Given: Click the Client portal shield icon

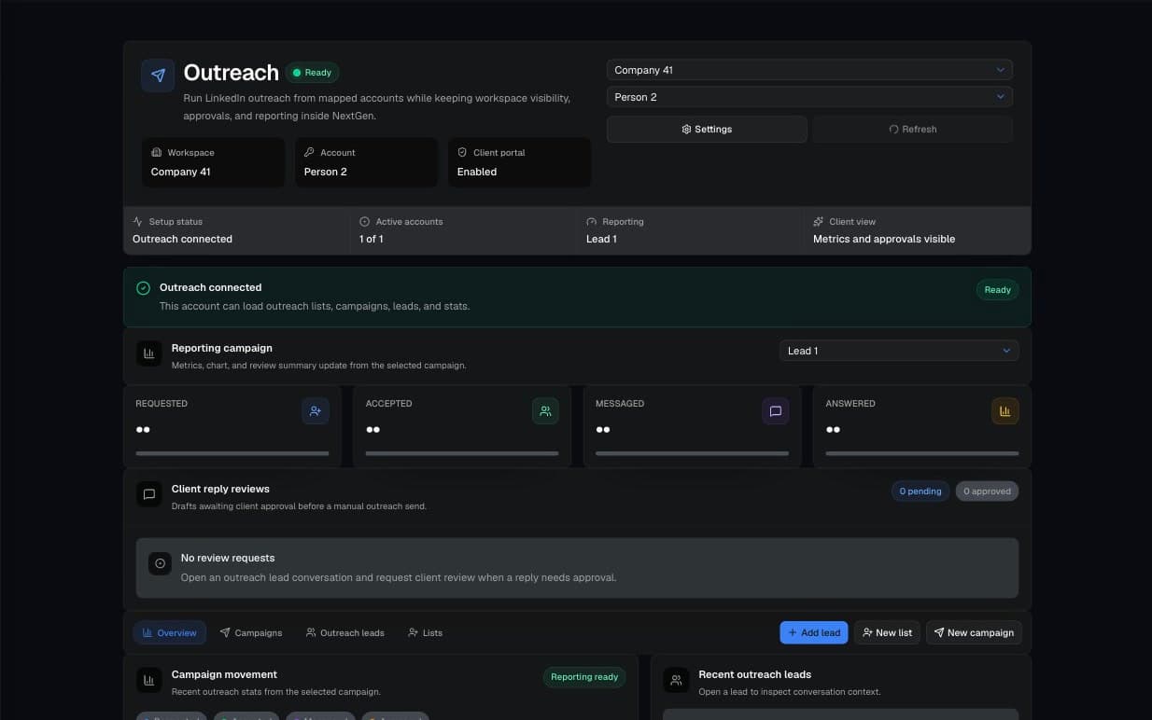Looking at the screenshot, I should coord(462,152).
